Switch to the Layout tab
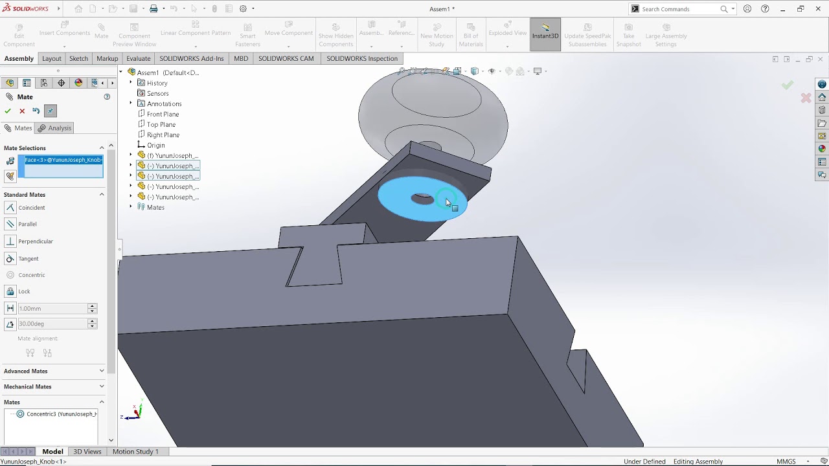This screenshot has width=829, height=466. (52, 58)
